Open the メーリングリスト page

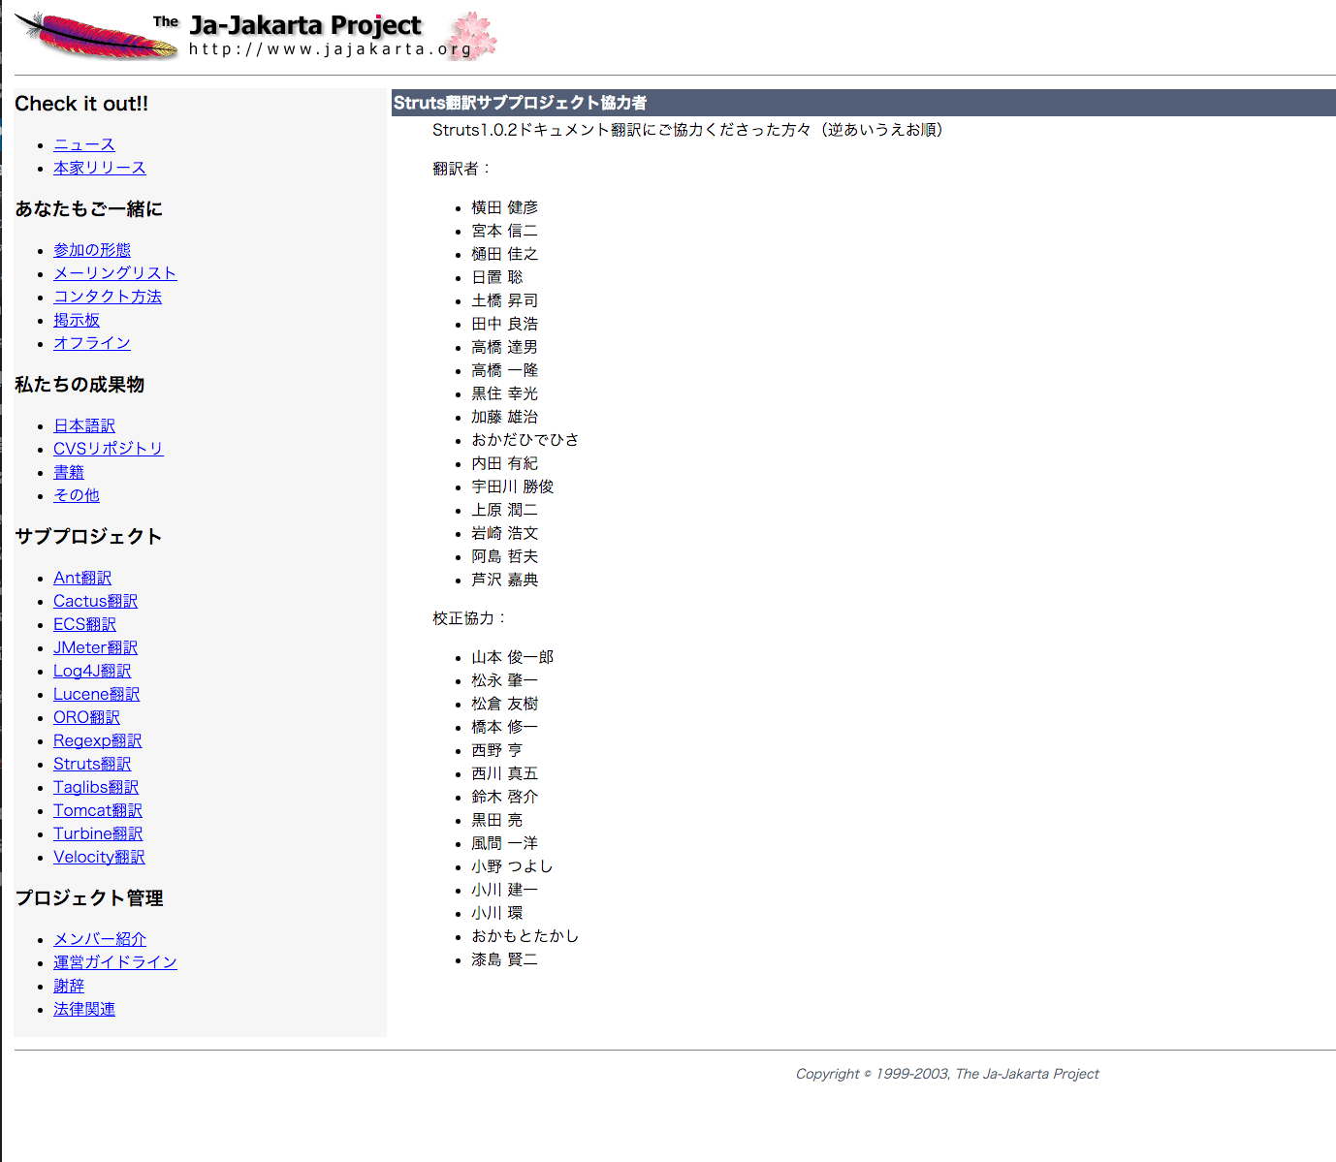[114, 273]
